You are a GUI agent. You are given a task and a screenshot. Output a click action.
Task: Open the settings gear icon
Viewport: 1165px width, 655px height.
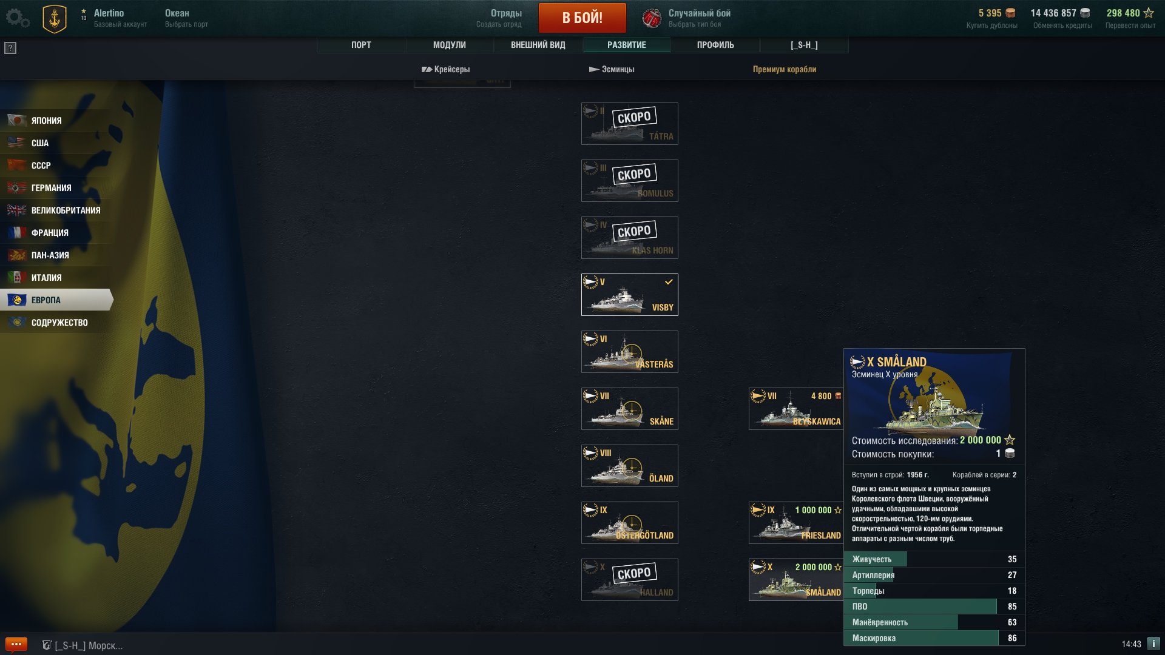pyautogui.click(x=17, y=18)
